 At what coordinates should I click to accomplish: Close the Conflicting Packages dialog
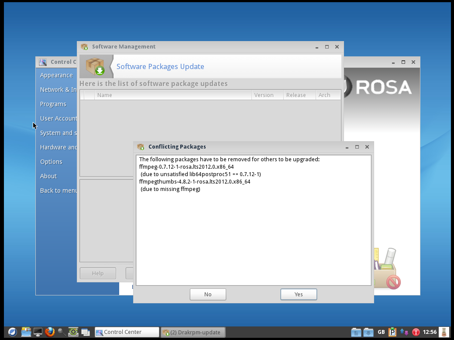click(367, 147)
